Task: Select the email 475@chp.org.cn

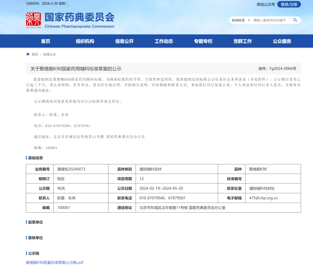Action: [x=263, y=198]
